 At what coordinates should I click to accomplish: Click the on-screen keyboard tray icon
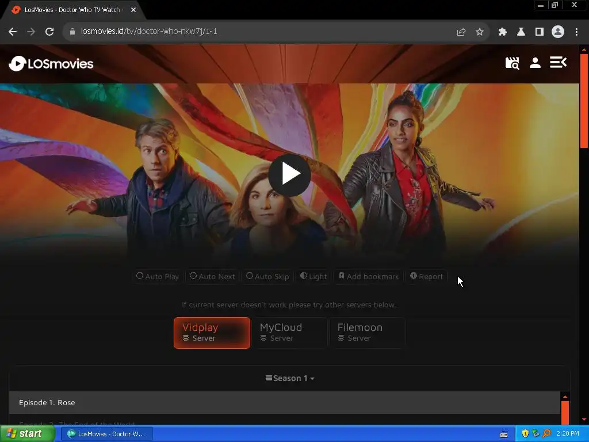tap(504, 435)
